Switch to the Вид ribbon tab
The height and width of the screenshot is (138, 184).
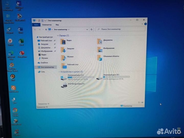57,25
